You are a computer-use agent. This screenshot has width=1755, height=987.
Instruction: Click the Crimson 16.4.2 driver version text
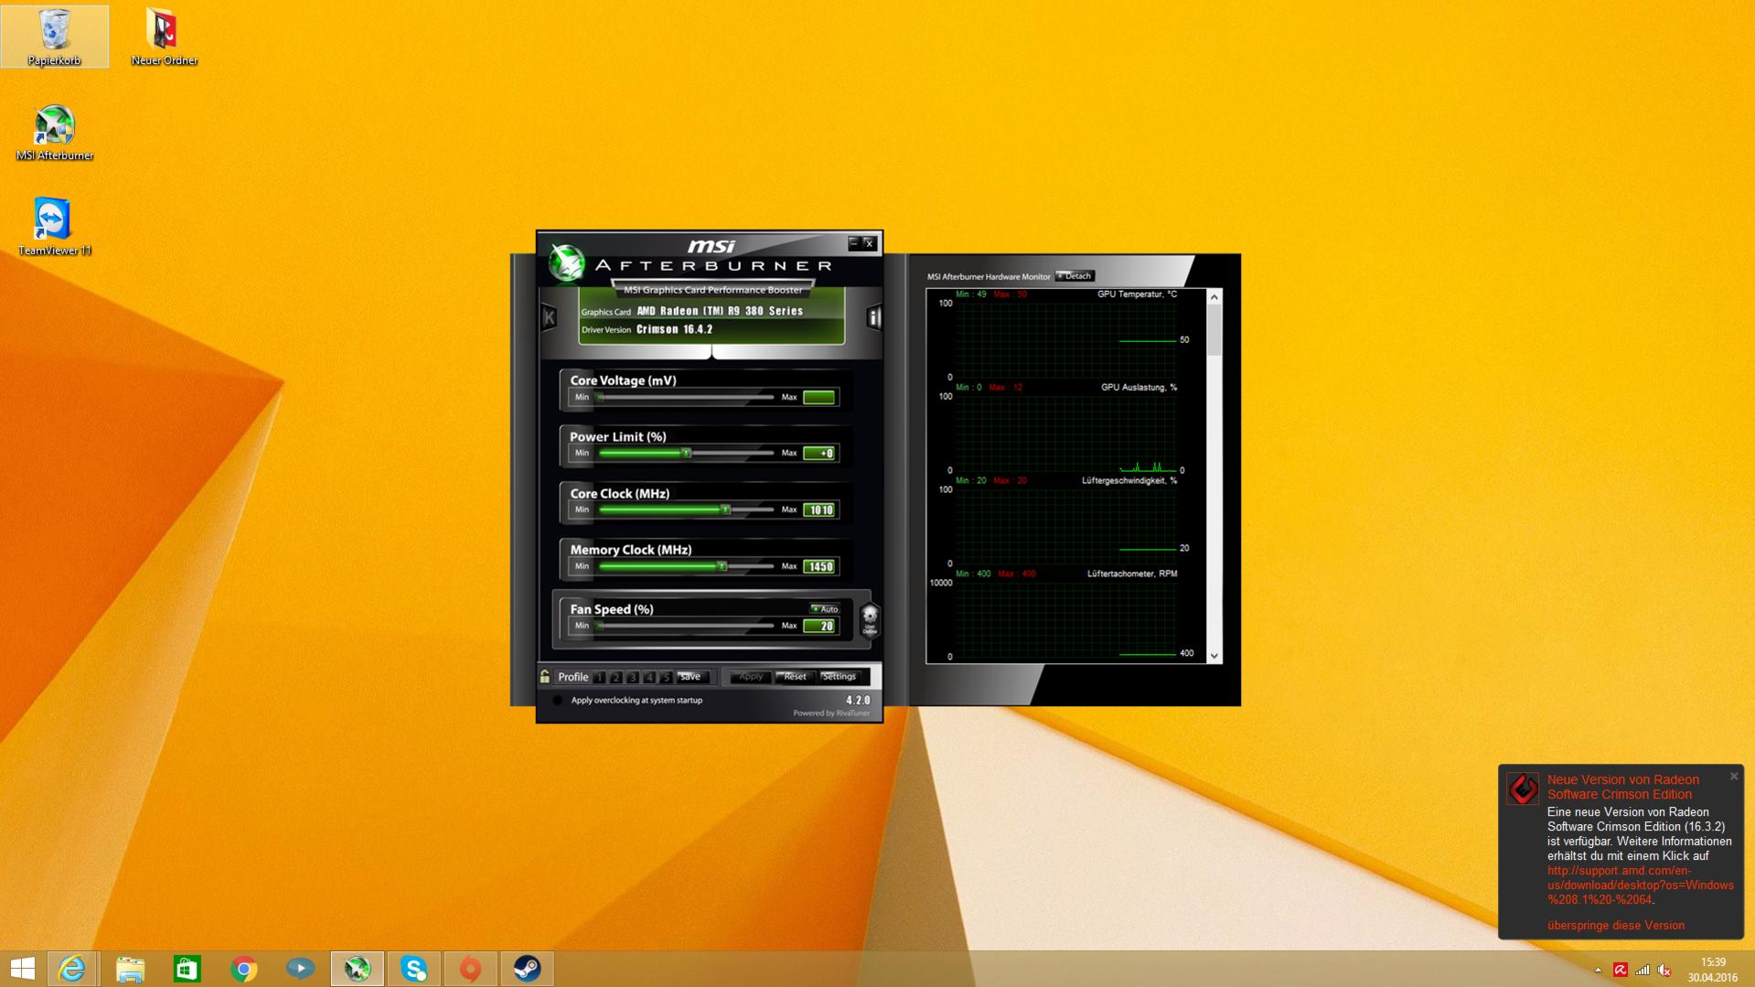pos(674,329)
